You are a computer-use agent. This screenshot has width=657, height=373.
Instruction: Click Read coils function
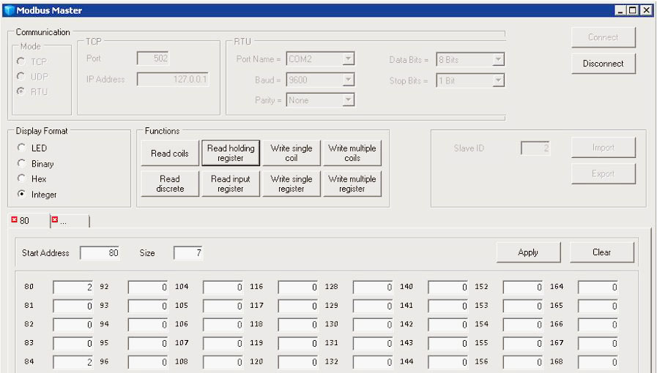(x=170, y=153)
